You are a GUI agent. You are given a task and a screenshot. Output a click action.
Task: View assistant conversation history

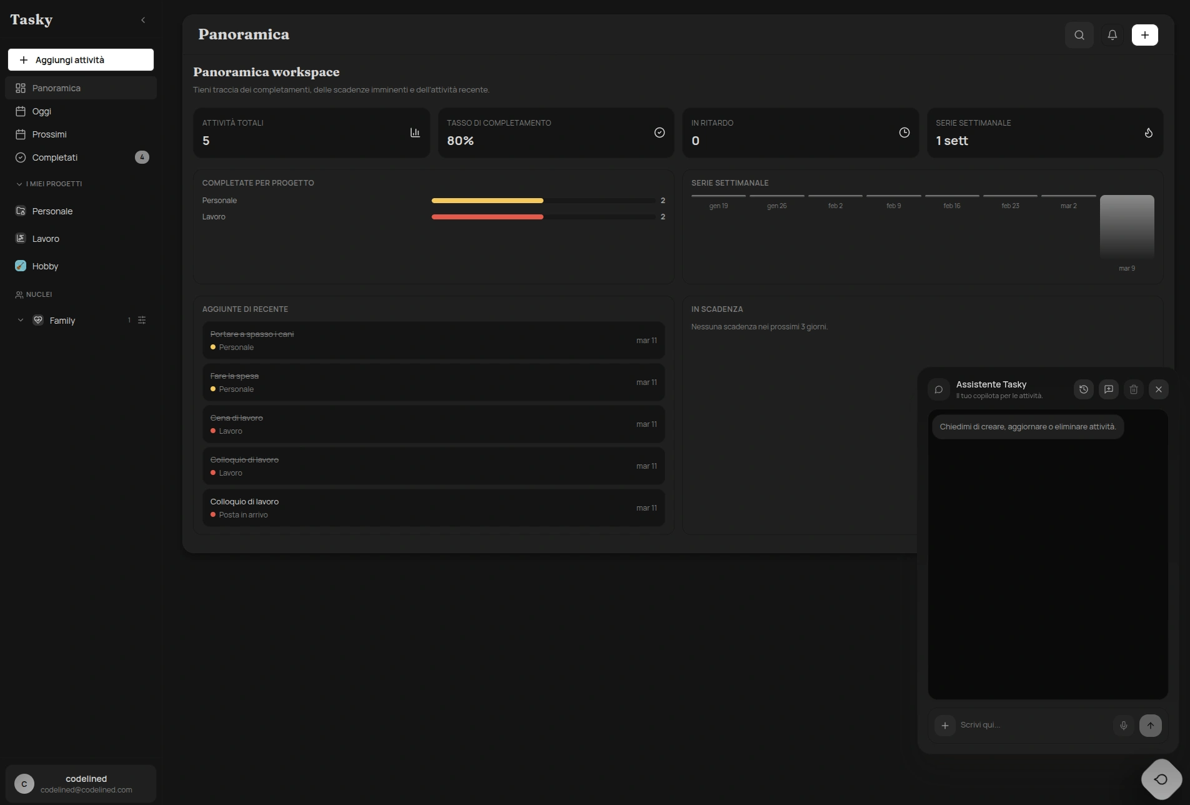(1084, 389)
